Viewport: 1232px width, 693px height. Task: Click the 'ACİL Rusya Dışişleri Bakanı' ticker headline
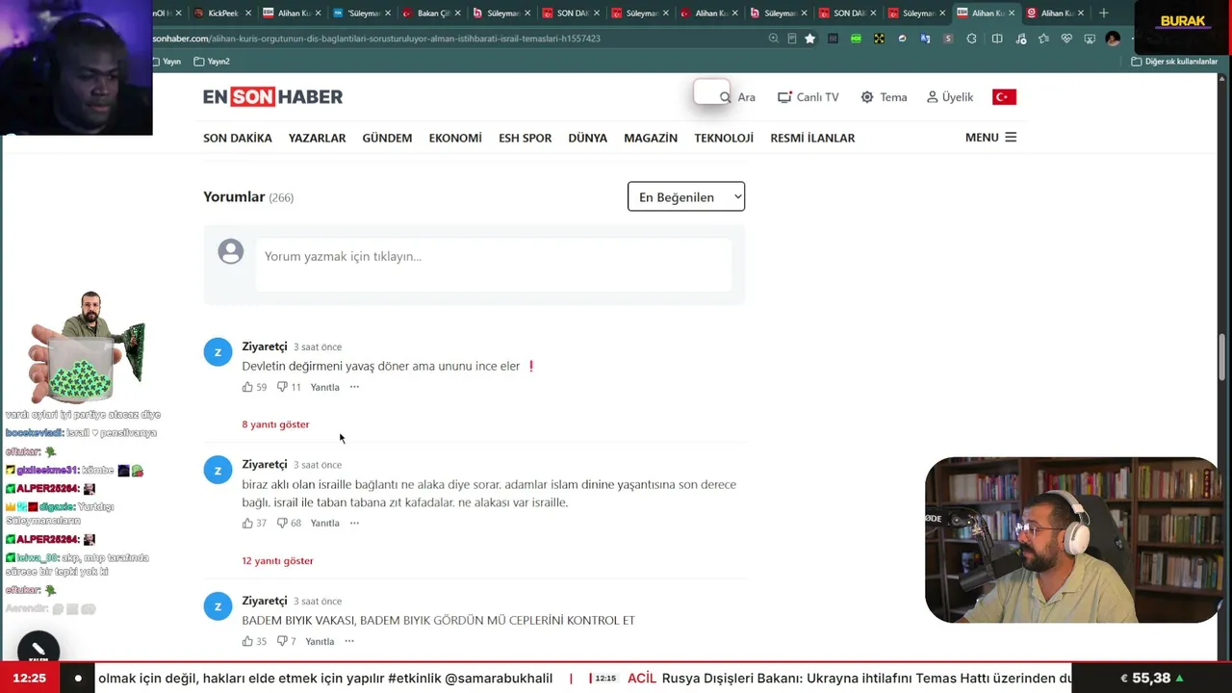pyautogui.click(x=847, y=678)
